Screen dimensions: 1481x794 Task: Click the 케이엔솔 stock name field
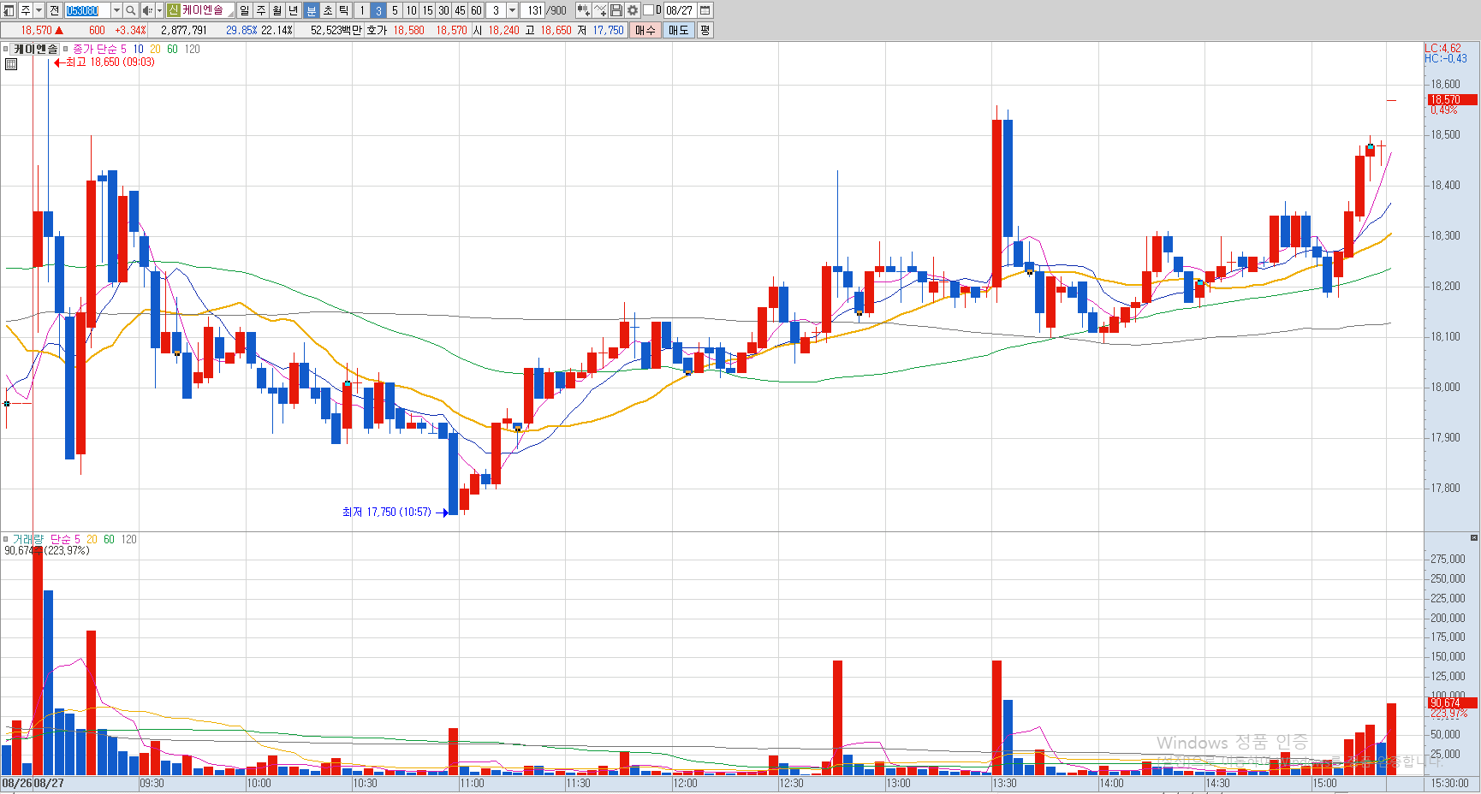[207, 10]
